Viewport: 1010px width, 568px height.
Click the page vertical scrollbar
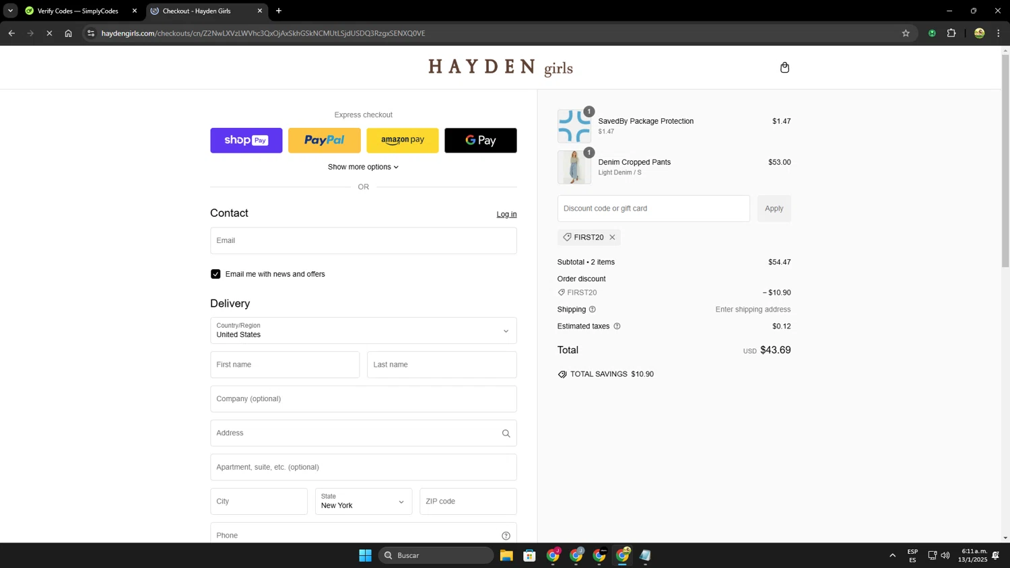pos(1005,160)
